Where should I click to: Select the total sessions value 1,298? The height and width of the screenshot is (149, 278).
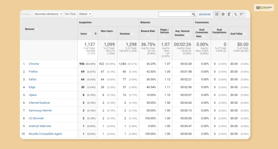pos(131,44)
